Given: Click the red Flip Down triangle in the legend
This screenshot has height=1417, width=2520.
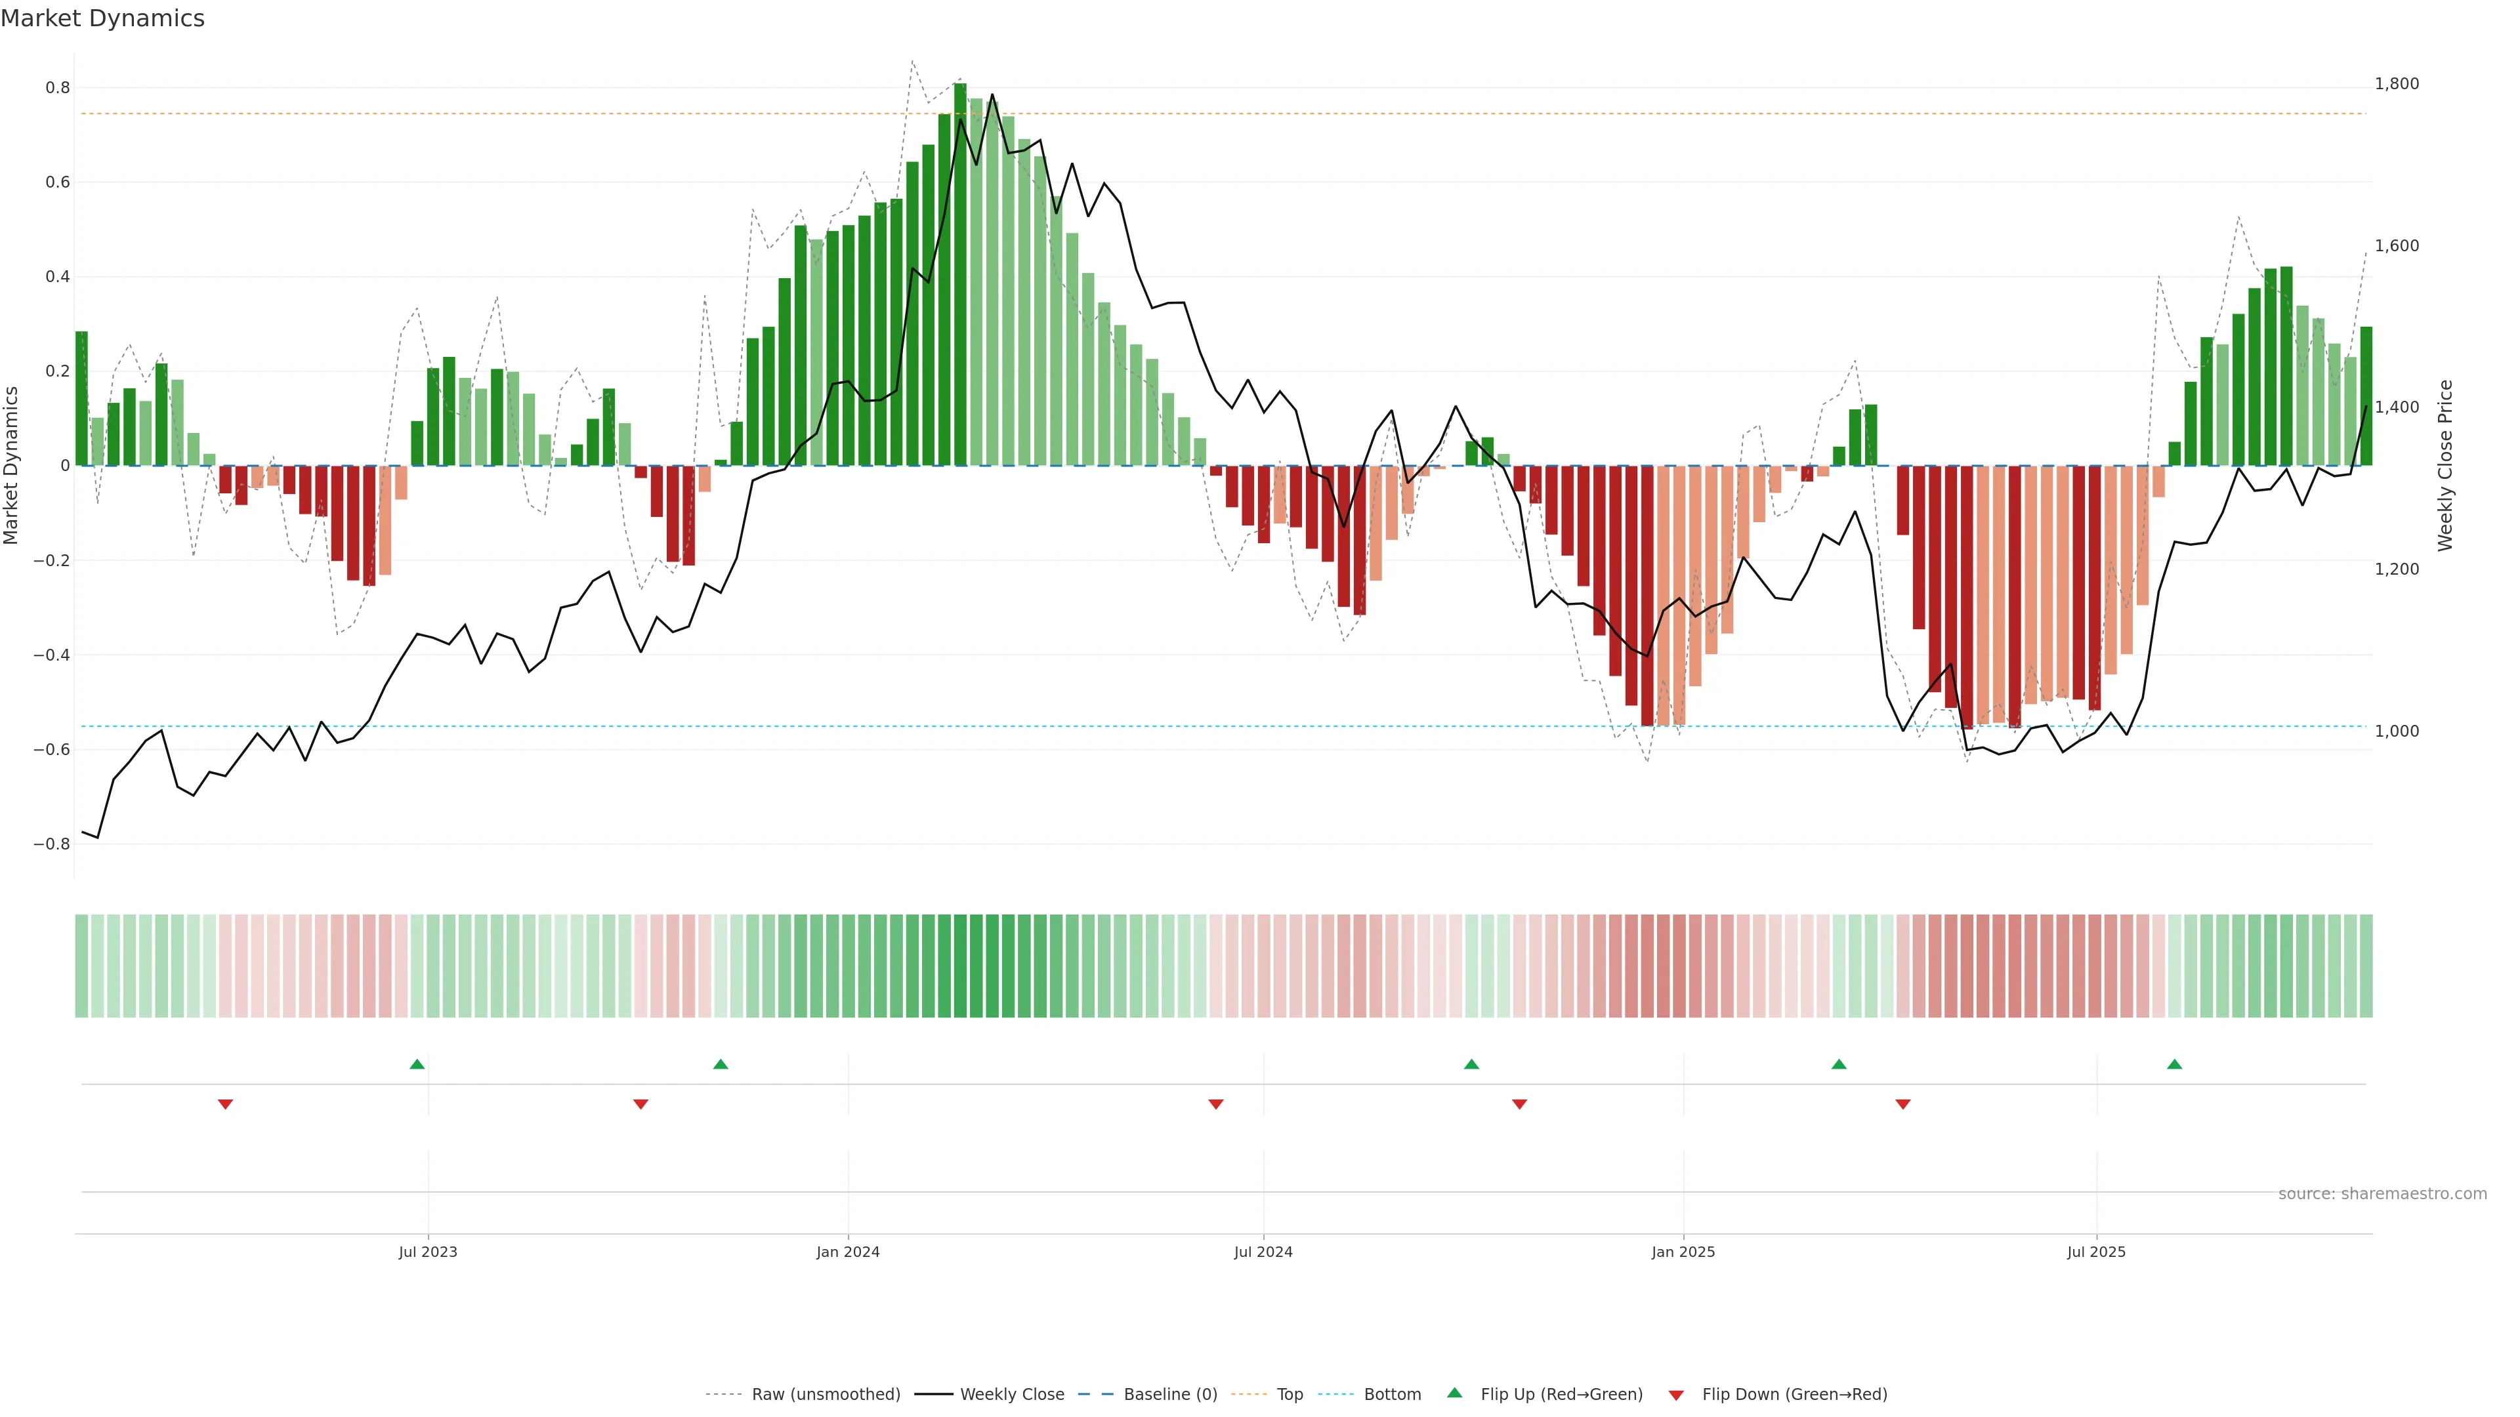Looking at the screenshot, I should tap(1676, 1395).
